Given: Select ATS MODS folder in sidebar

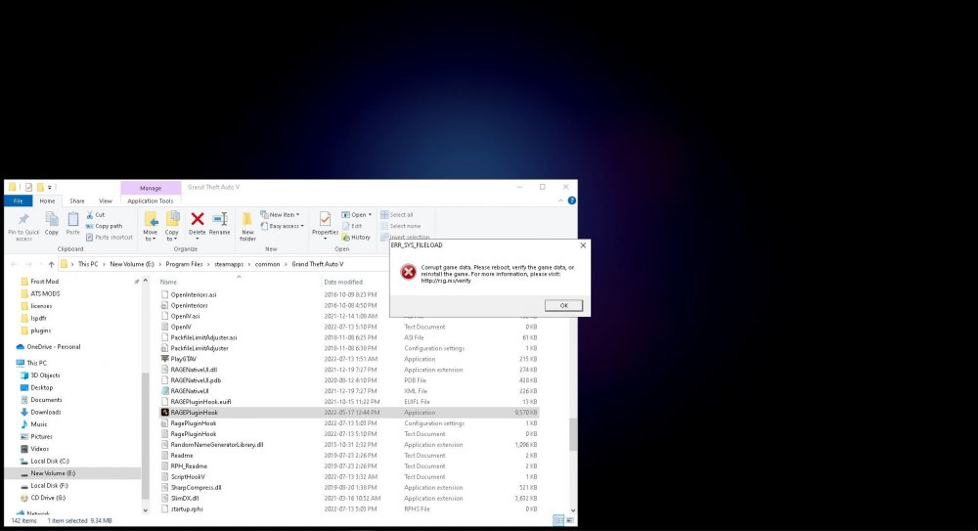Looking at the screenshot, I should [x=45, y=293].
